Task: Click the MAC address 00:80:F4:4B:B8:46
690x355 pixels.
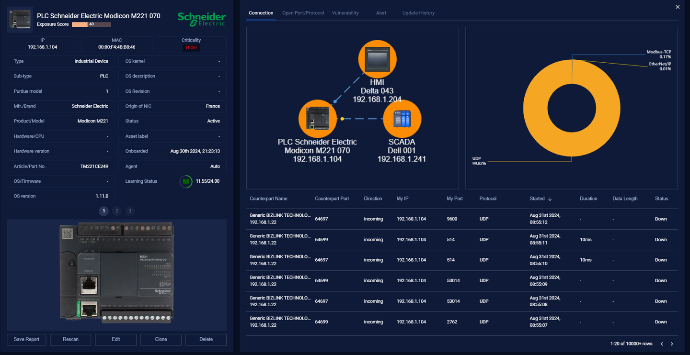Action: (117, 47)
